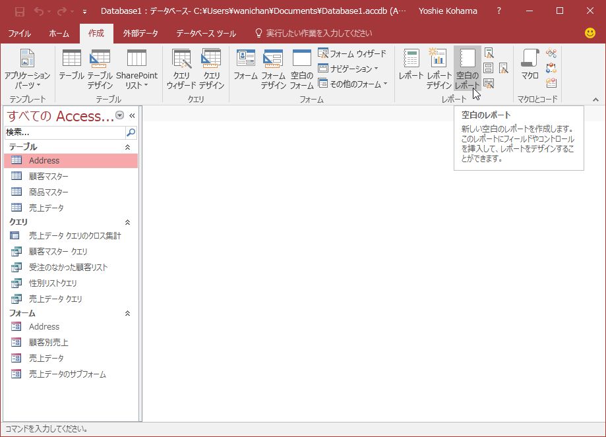The image size is (606, 437).
Task: Click the Labels report icon
Action: (x=489, y=68)
